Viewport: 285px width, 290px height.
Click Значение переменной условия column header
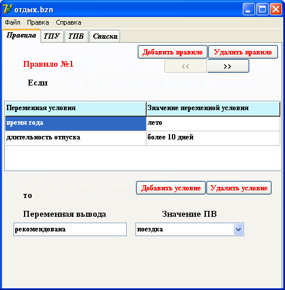point(213,108)
